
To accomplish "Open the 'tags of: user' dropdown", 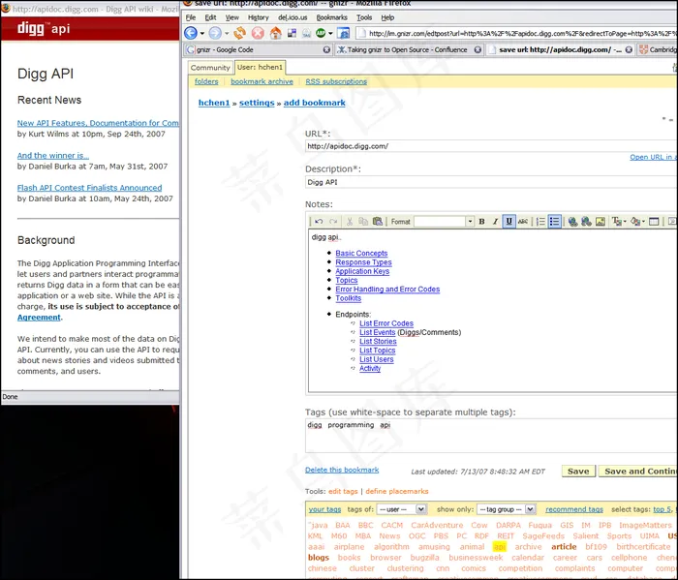I will click(402, 509).
